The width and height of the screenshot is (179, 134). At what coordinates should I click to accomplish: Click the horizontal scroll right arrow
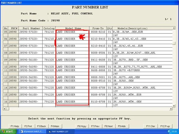[171, 109]
